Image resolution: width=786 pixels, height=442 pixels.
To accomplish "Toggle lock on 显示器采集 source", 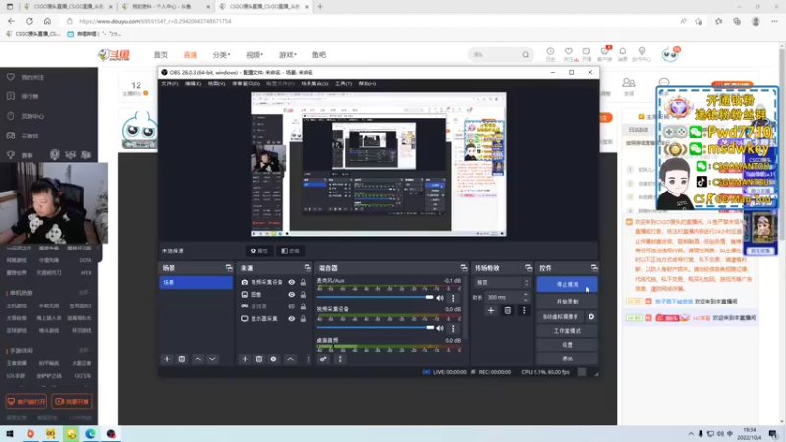I will tap(303, 318).
